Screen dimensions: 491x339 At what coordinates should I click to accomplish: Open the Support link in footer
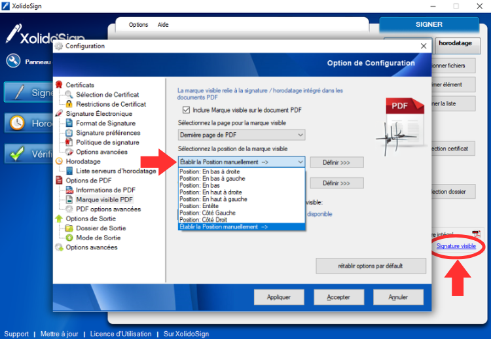click(16, 334)
